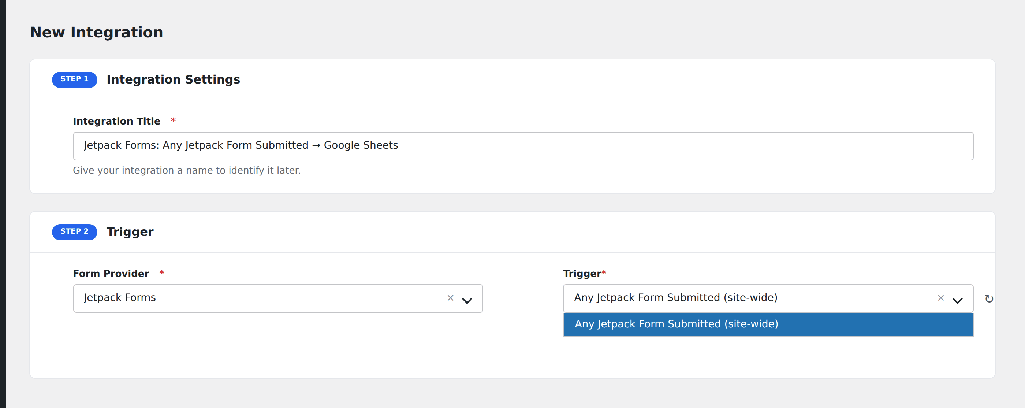The width and height of the screenshot is (1025, 408).
Task: Open the Trigger combo box value
Action: pos(768,298)
